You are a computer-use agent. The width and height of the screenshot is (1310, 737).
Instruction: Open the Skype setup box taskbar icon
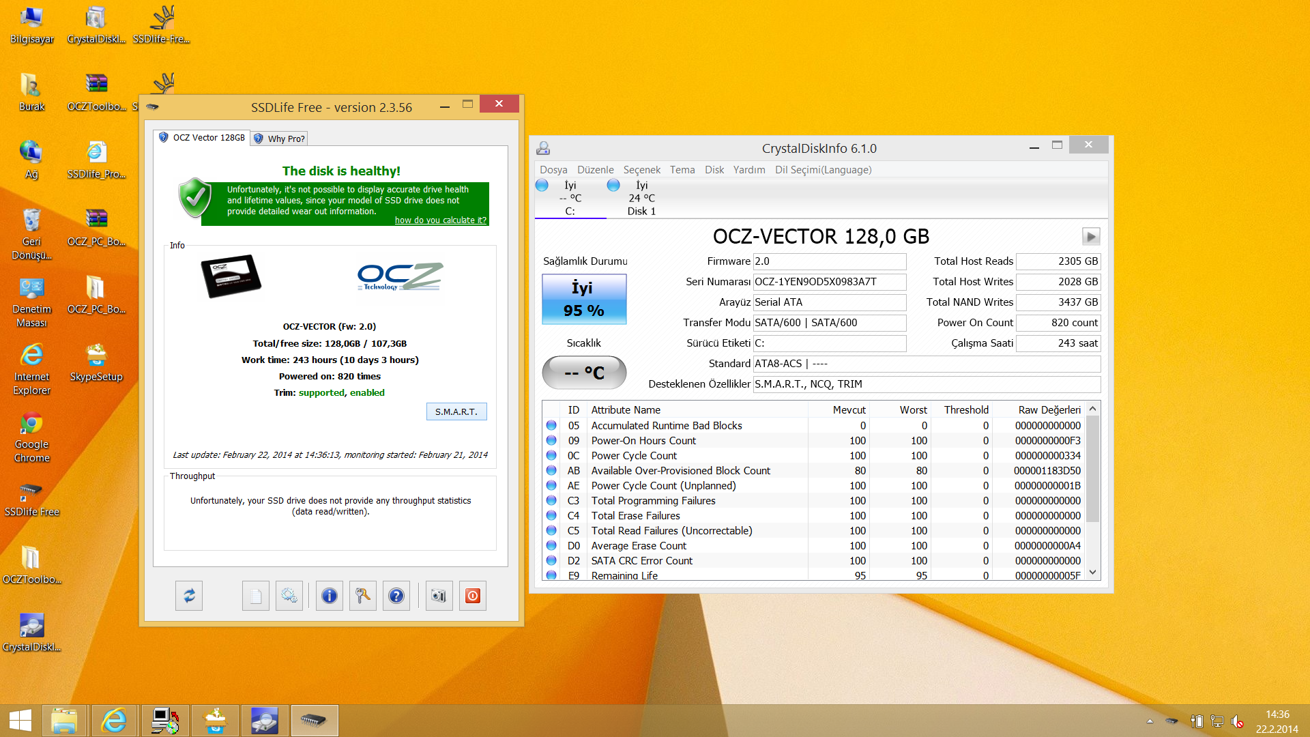215,721
